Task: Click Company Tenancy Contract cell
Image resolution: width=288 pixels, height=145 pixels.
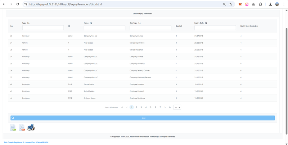Action: coord(140,70)
